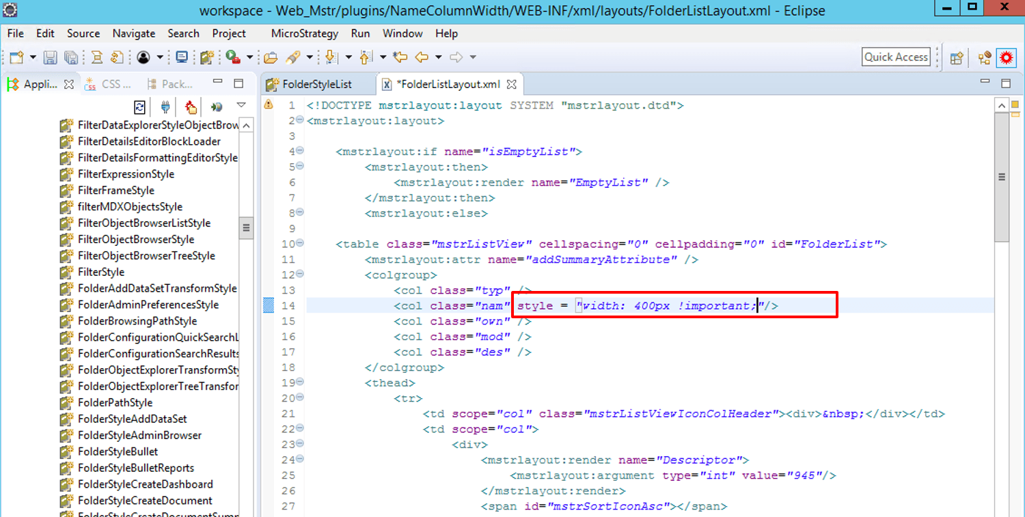Click the "945" value on line 25
This screenshot has height=517, width=1025.
click(x=803, y=475)
